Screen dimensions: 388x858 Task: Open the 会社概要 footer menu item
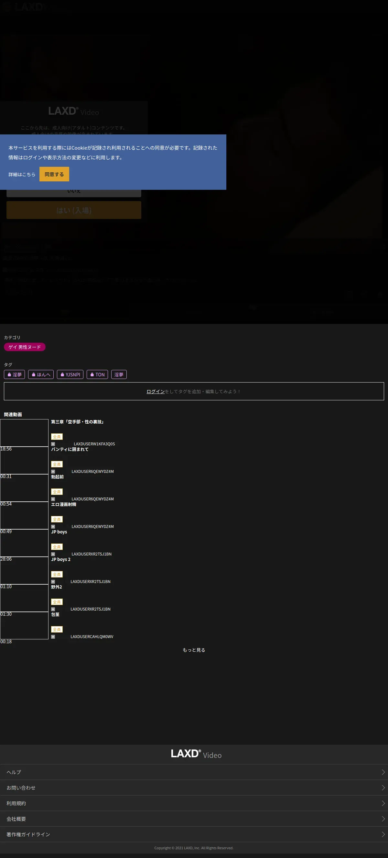tap(194, 819)
